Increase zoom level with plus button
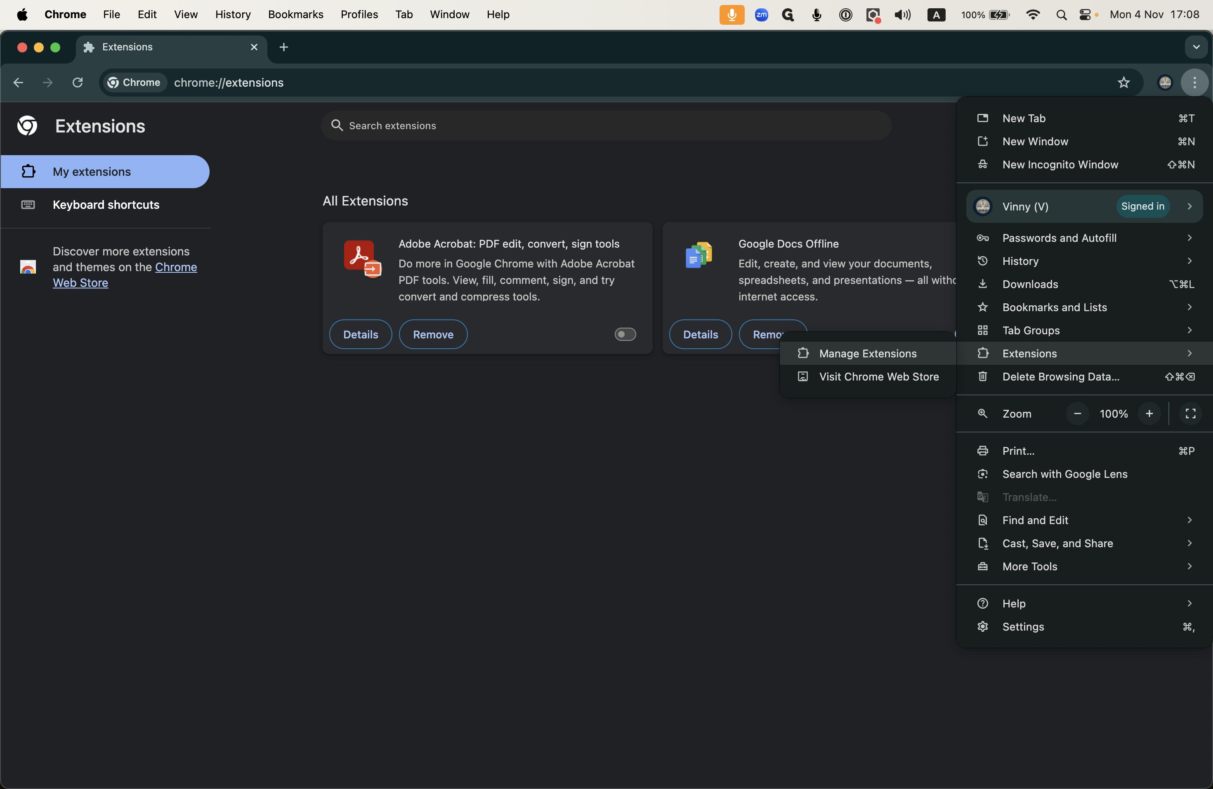This screenshot has width=1213, height=789. coord(1149,413)
